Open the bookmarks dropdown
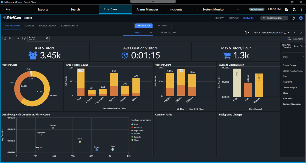Screen dimensions: 306x163 tap(246, 32)
